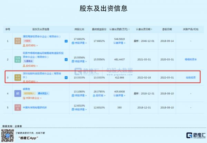Open 中国科学院物理研究所 shareholder name link
The width and height of the screenshot is (207, 143).
[x=39, y=107]
